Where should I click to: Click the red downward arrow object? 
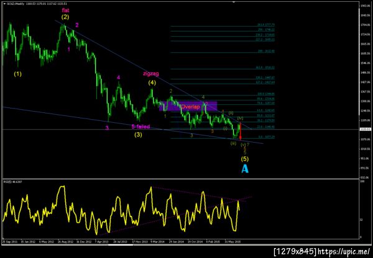(241, 131)
